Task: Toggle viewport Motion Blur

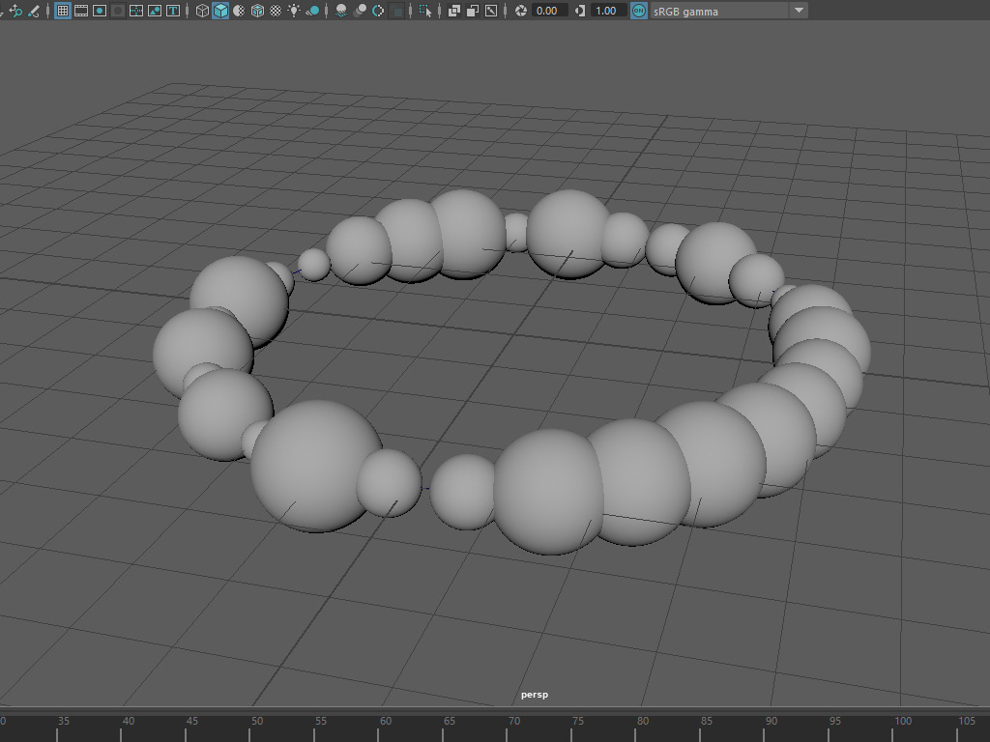Action: click(x=360, y=11)
